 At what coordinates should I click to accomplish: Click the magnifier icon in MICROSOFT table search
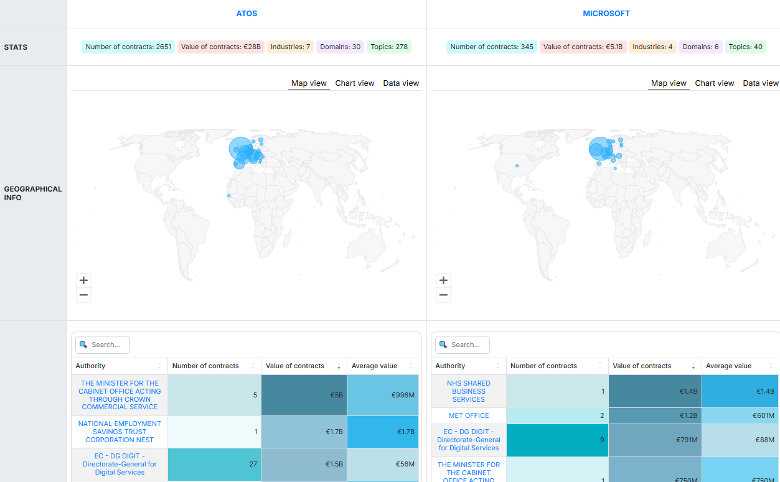(444, 345)
